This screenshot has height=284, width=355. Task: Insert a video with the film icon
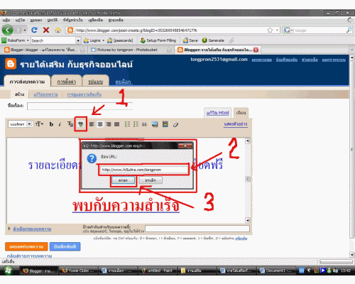[x=165, y=124]
